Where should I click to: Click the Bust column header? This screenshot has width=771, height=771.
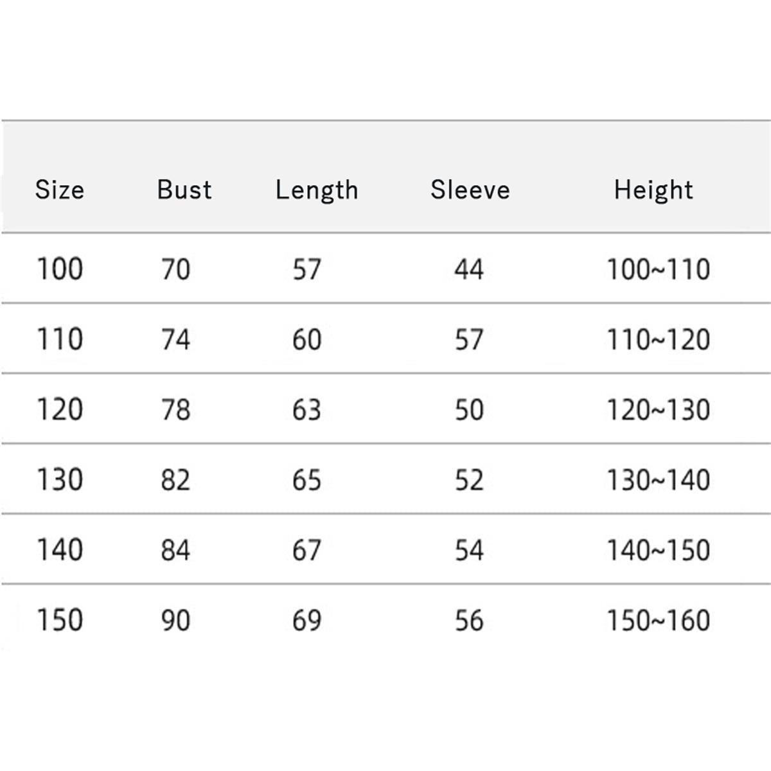184,190
